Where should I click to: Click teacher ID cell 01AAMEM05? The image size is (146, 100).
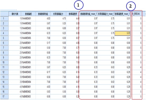(x=28, y=38)
